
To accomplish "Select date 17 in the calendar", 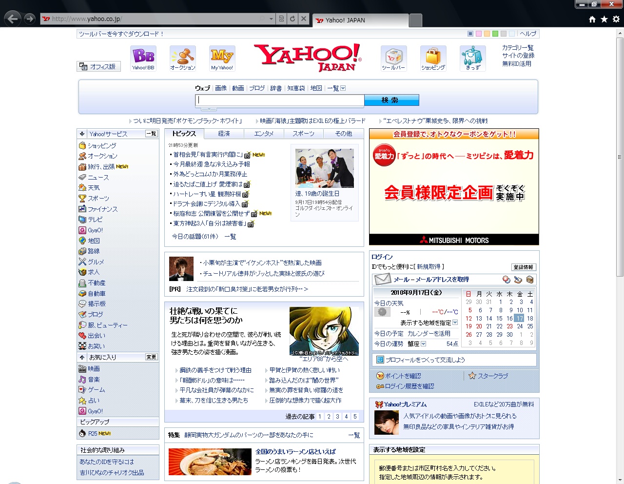I will coord(520,318).
